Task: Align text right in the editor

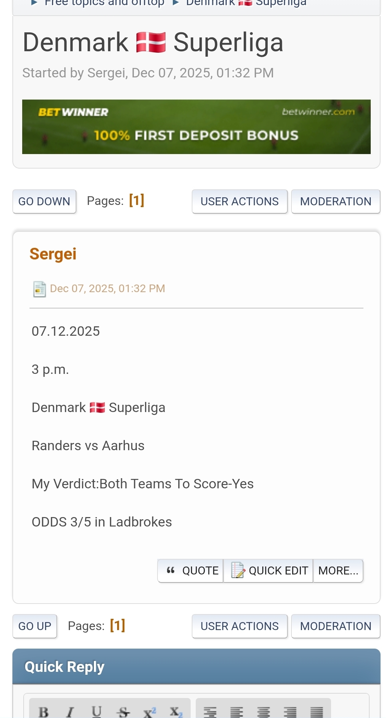Action: click(290, 711)
